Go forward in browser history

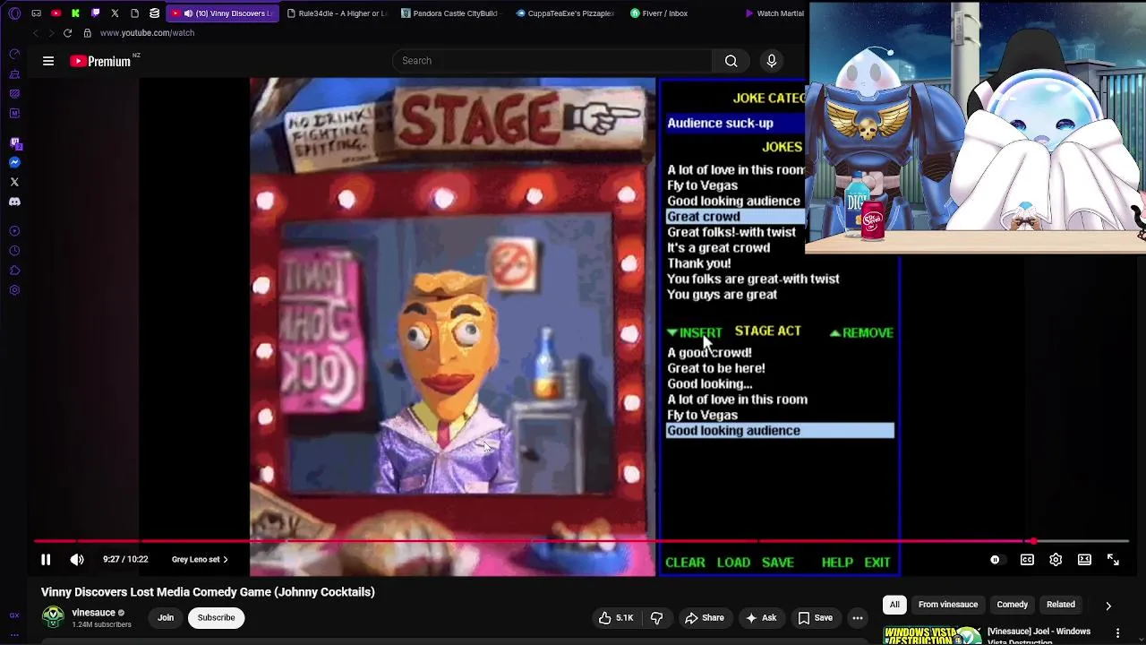click(51, 33)
